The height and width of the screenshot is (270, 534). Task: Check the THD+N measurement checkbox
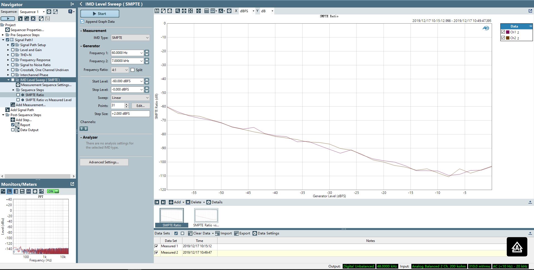pos(13,55)
